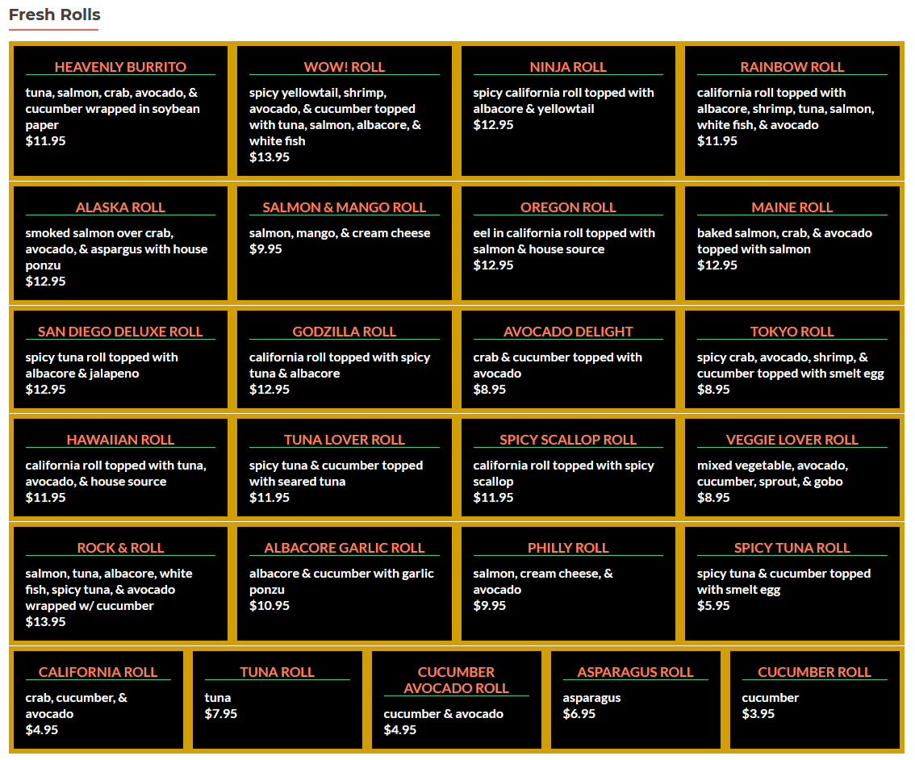This screenshot has height=760, width=915.
Task: Select the Heavenly Burrito title
Action: pos(120,67)
